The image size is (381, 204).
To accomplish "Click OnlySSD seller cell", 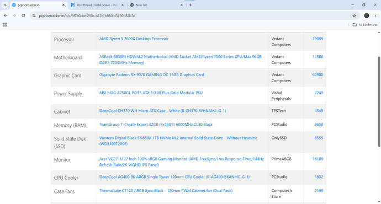I will (x=286, y=142).
